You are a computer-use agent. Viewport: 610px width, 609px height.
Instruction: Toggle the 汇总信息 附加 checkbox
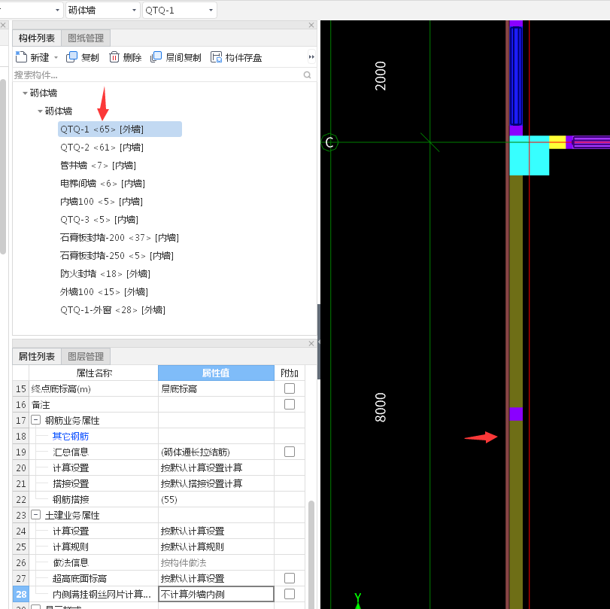290,452
